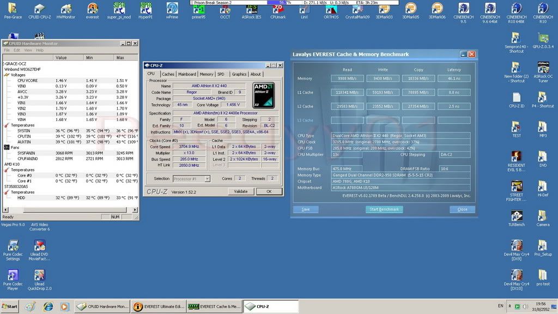The image size is (558, 314).
Task: Open Internet Explorer from quick launch
Action: 48,306
